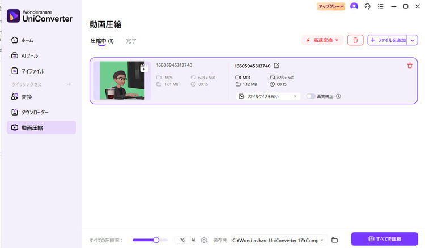The width and height of the screenshot is (425, 248).
Task: Open the ホーム (Home) sidebar item
Action: (27, 40)
